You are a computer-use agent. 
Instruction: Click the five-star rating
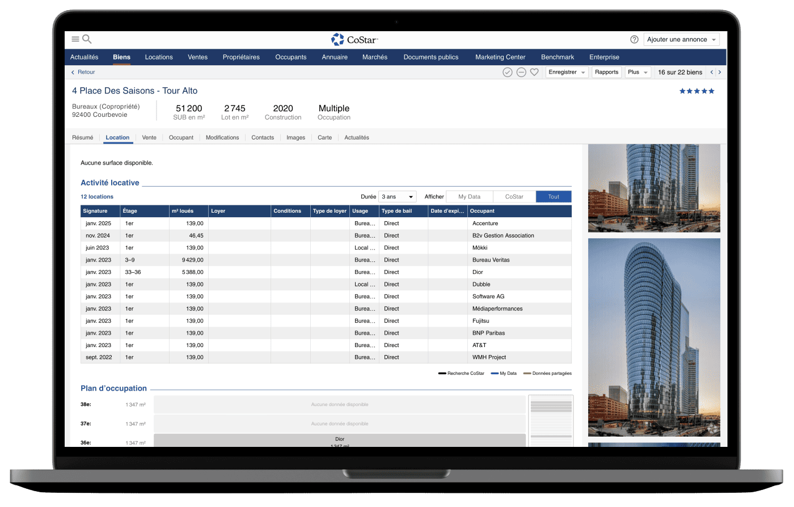(x=696, y=91)
